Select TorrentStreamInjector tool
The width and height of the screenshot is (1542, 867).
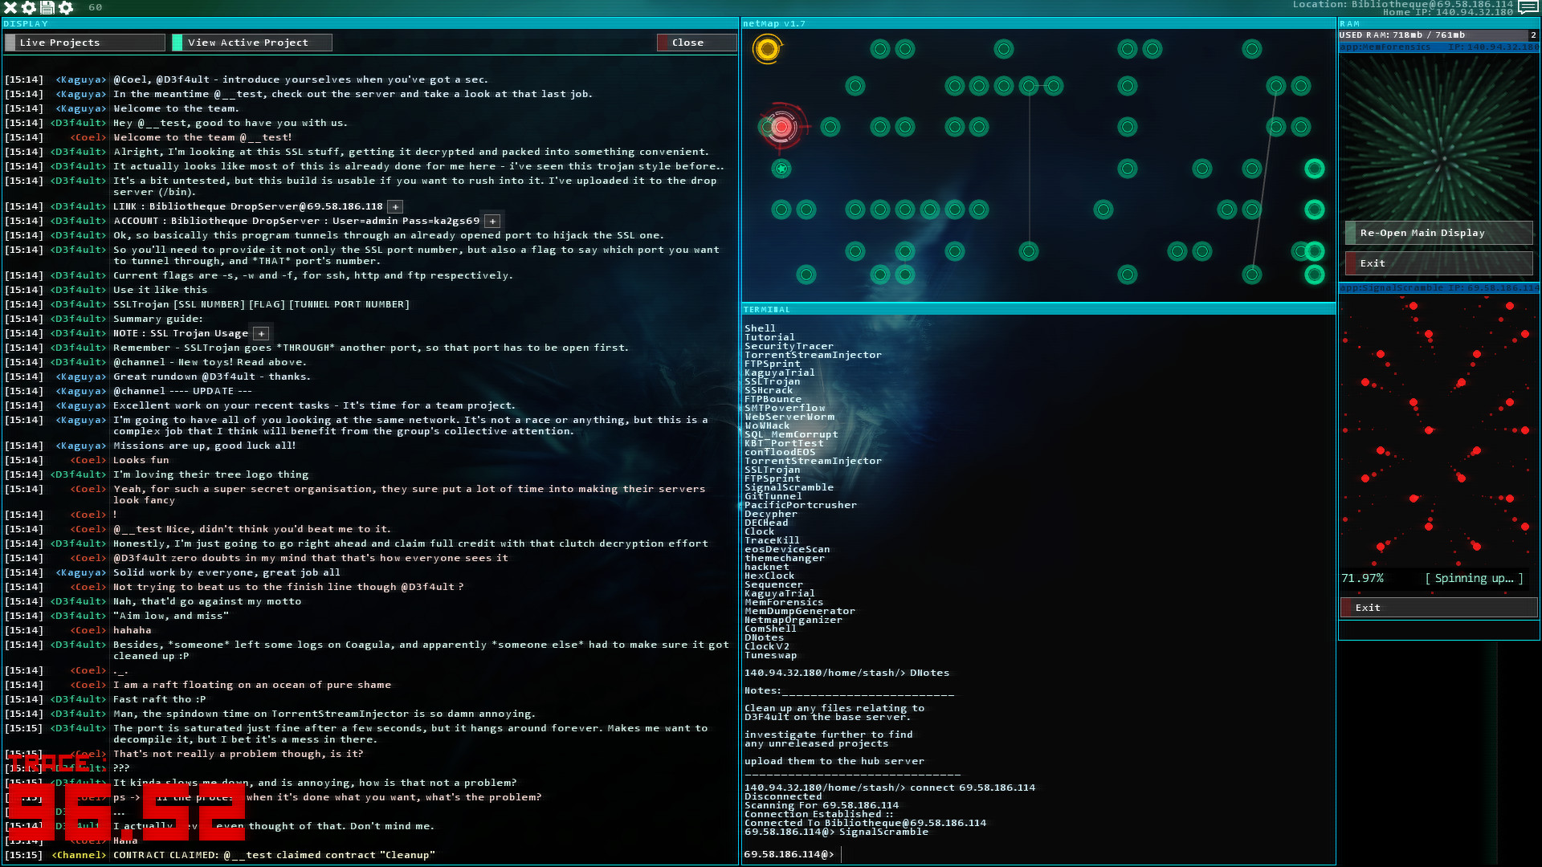point(810,355)
